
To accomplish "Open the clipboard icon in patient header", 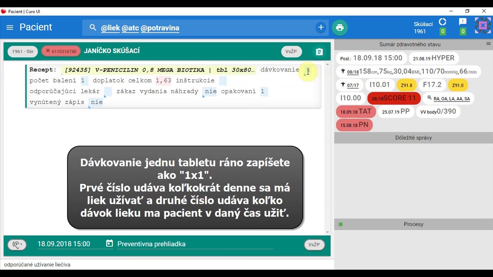I will [319, 52].
